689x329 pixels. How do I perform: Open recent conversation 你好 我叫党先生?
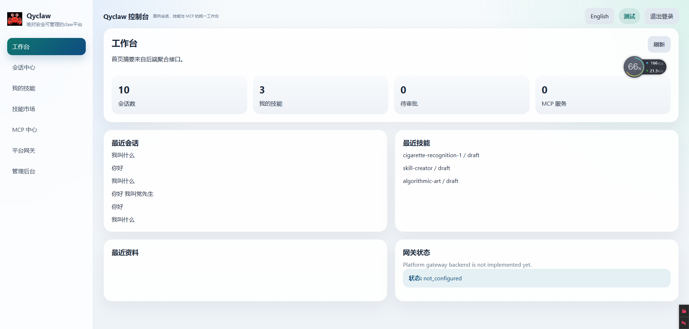(132, 194)
